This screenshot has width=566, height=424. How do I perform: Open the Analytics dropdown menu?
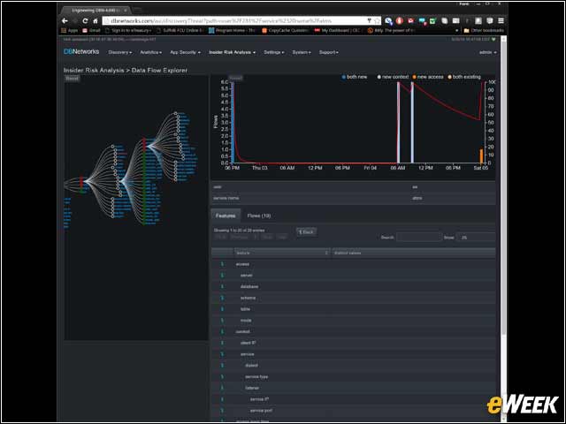pyautogui.click(x=150, y=52)
